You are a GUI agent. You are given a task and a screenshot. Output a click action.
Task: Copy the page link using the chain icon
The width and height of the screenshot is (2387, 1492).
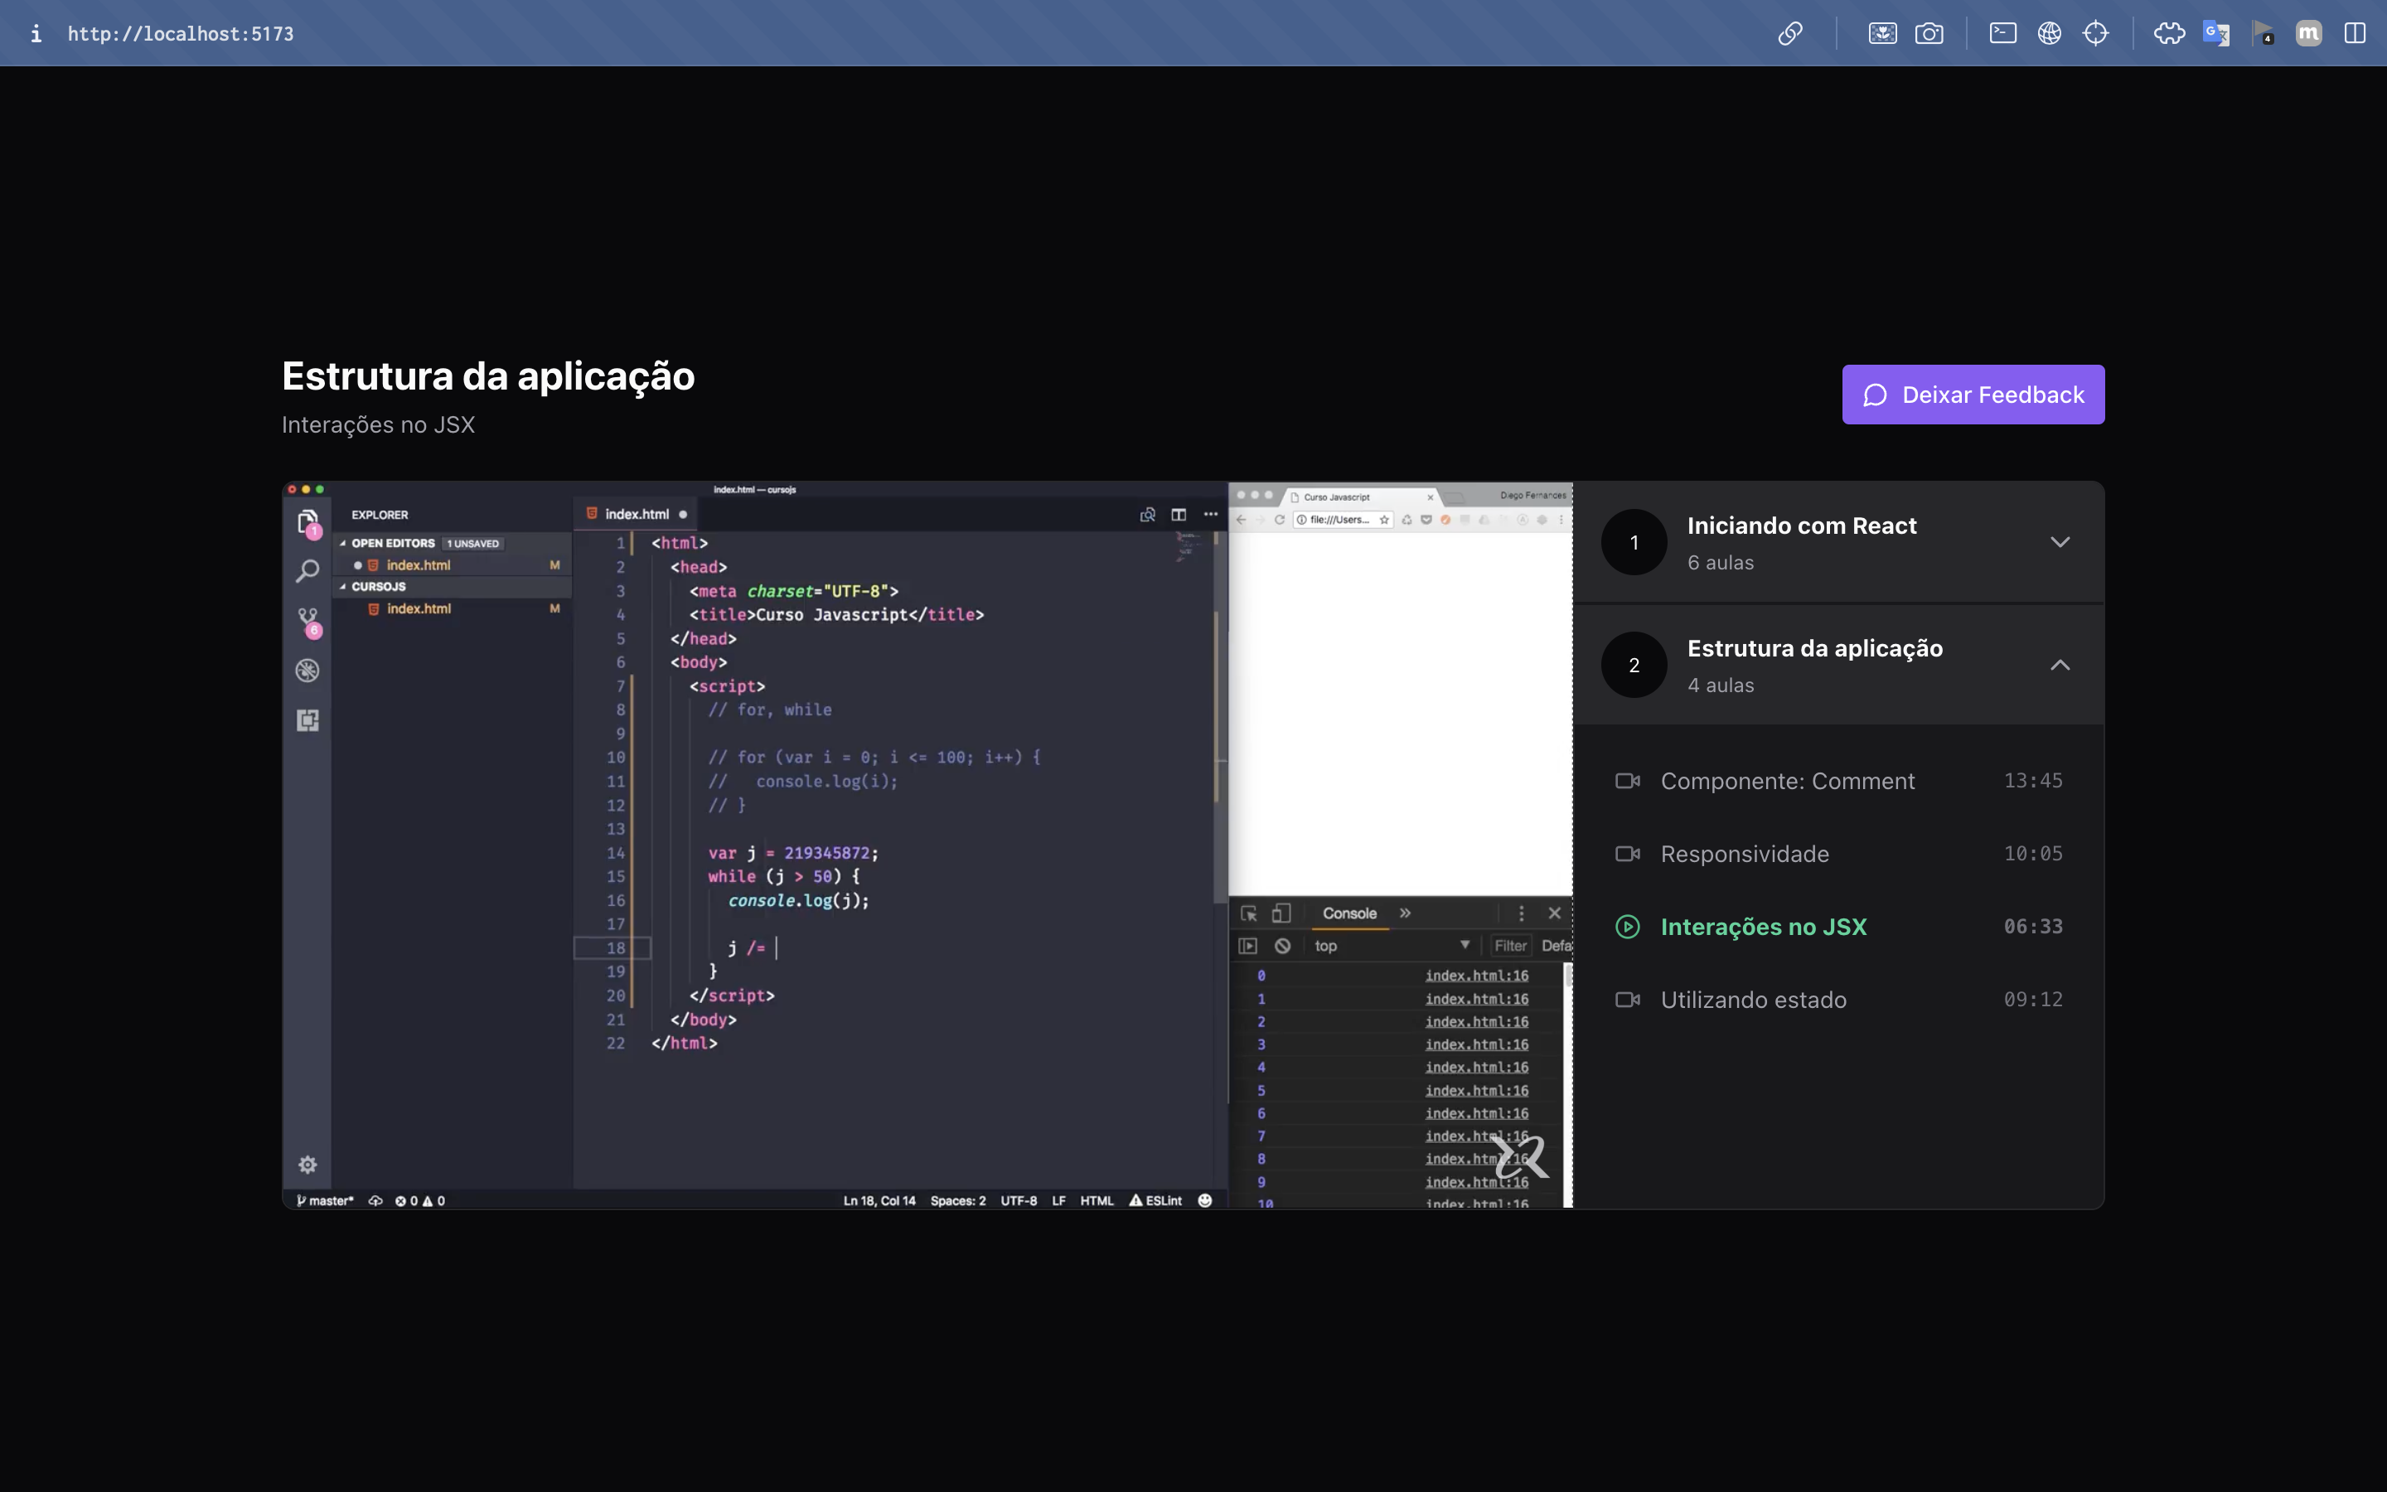coord(1790,33)
